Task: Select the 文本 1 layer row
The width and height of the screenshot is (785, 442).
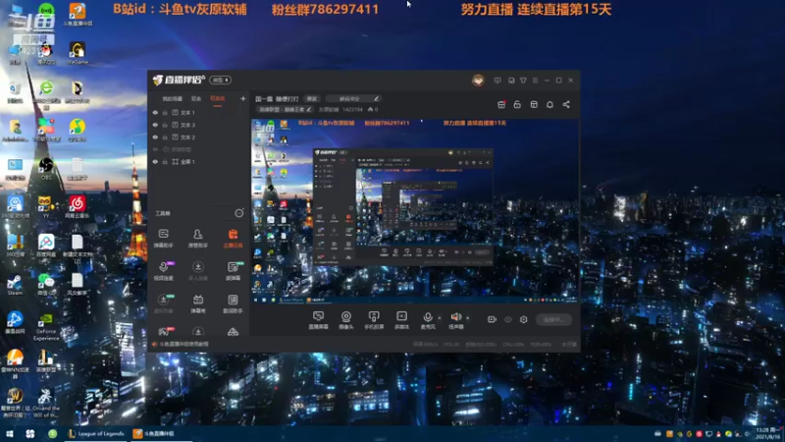Action: click(199, 113)
